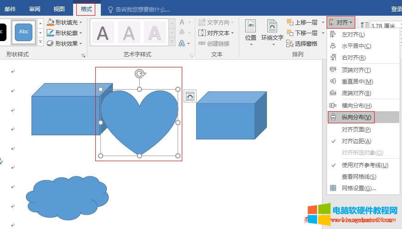Click the heart shape rotate handle

(x=140, y=74)
